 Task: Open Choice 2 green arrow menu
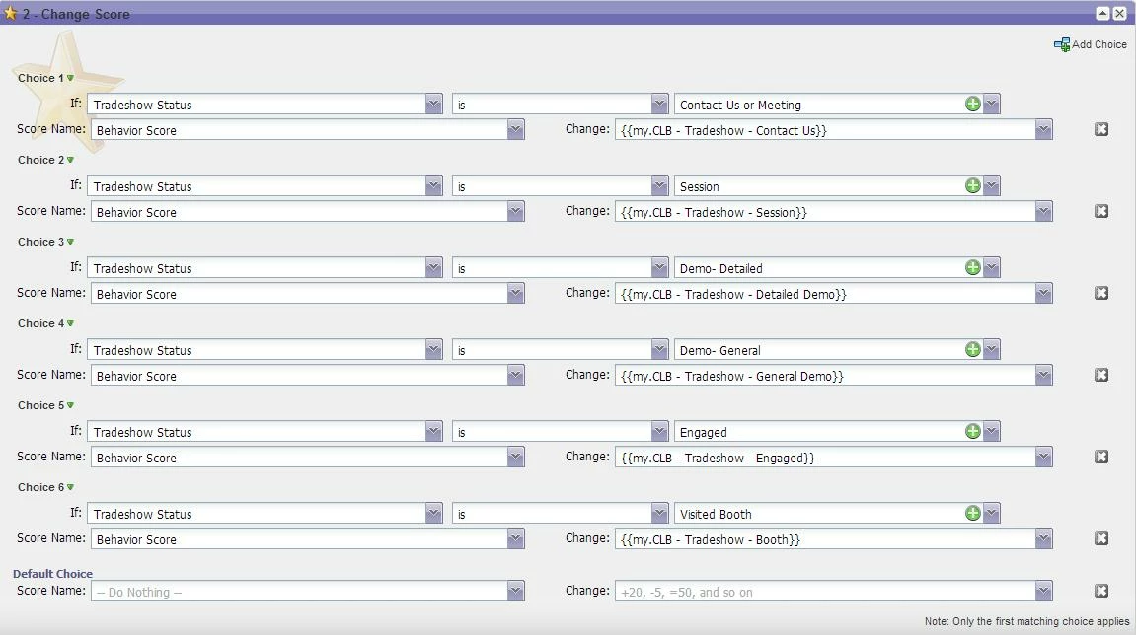point(70,160)
